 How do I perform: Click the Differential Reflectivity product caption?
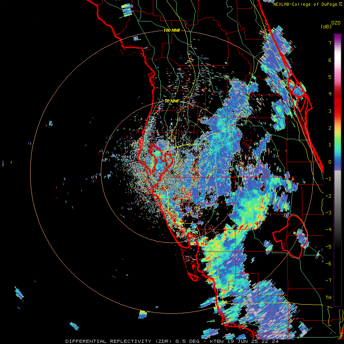pyautogui.click(x=172, y=341)
